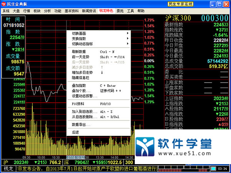Maximize the 民生金典版 window

pos(219,4)
